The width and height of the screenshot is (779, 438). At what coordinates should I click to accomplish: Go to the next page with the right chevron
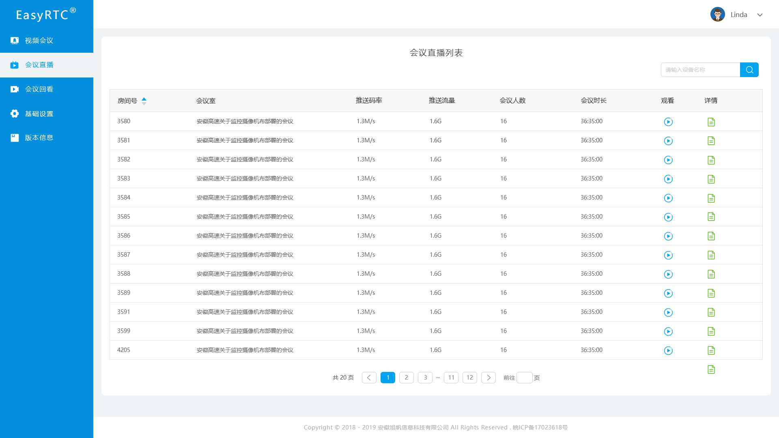click(x=488, y=378)
